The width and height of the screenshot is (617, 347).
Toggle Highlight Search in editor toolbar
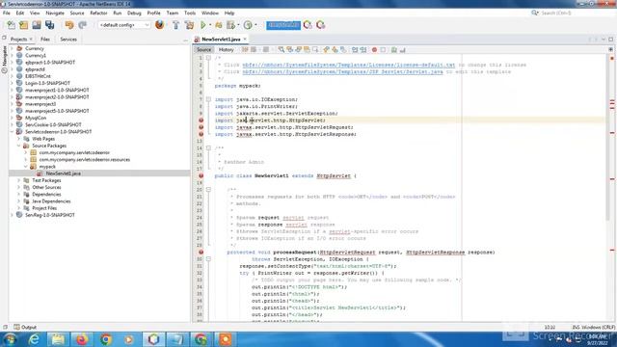click(x=307, y=49)
